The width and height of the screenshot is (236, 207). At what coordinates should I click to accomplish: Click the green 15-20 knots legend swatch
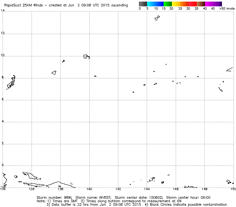coord(168,4)
